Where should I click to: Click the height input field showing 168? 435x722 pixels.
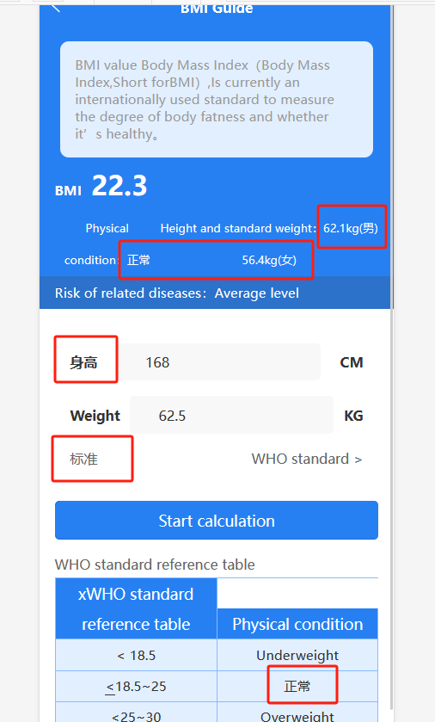pos(220,362)
